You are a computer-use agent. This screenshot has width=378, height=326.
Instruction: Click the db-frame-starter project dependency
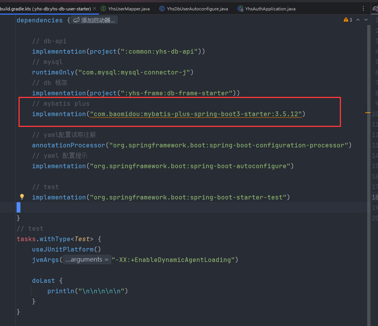click(136, 93)
